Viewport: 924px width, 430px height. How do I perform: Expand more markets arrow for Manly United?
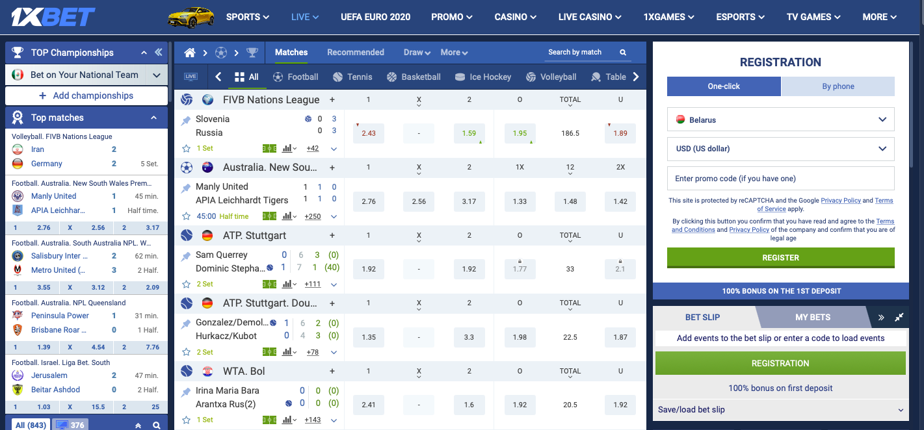click(334, 216)
